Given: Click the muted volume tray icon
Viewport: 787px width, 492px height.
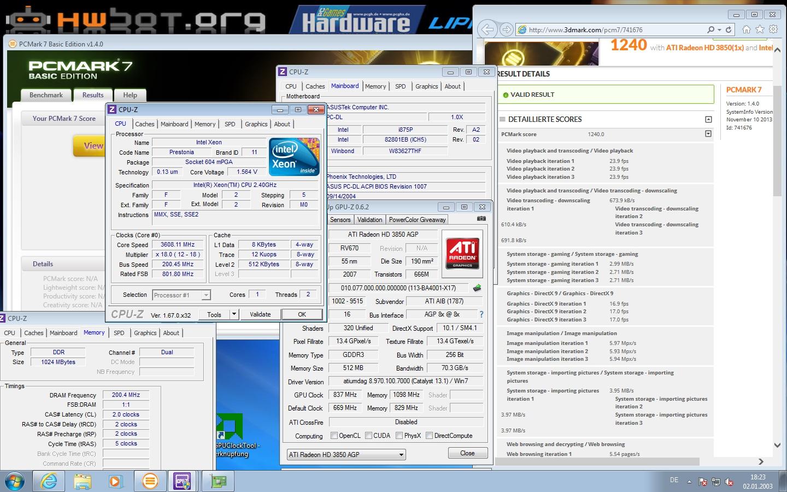Looking at the screenshot, I should 729,482.
